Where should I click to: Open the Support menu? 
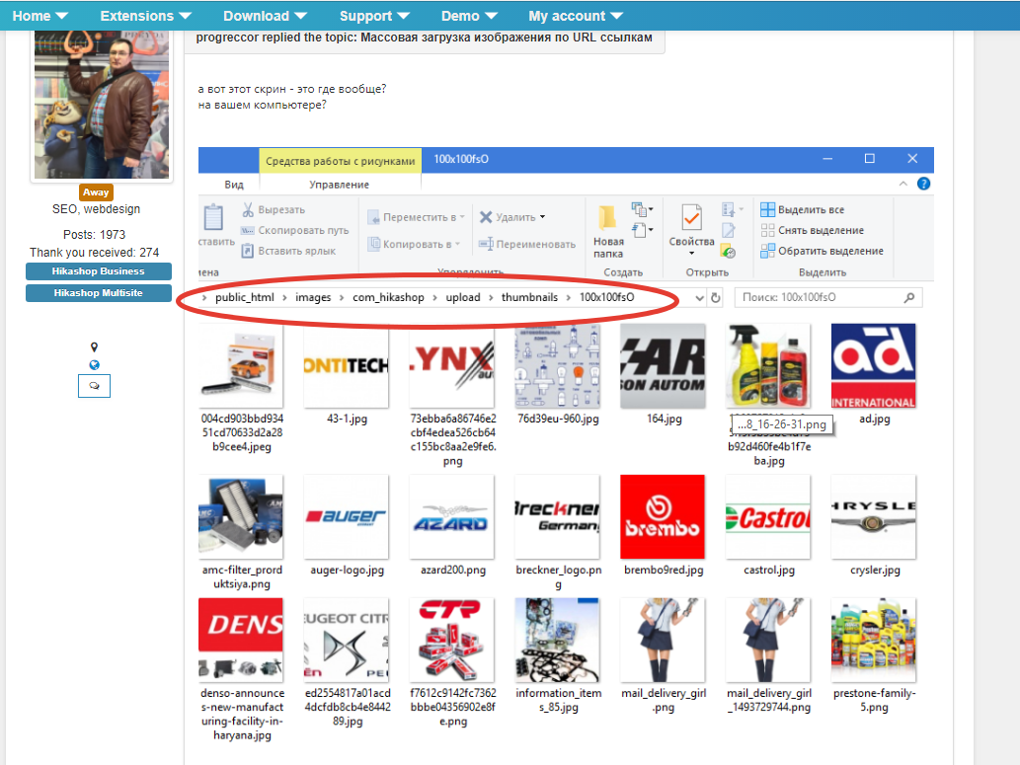(x=374, y=16)
